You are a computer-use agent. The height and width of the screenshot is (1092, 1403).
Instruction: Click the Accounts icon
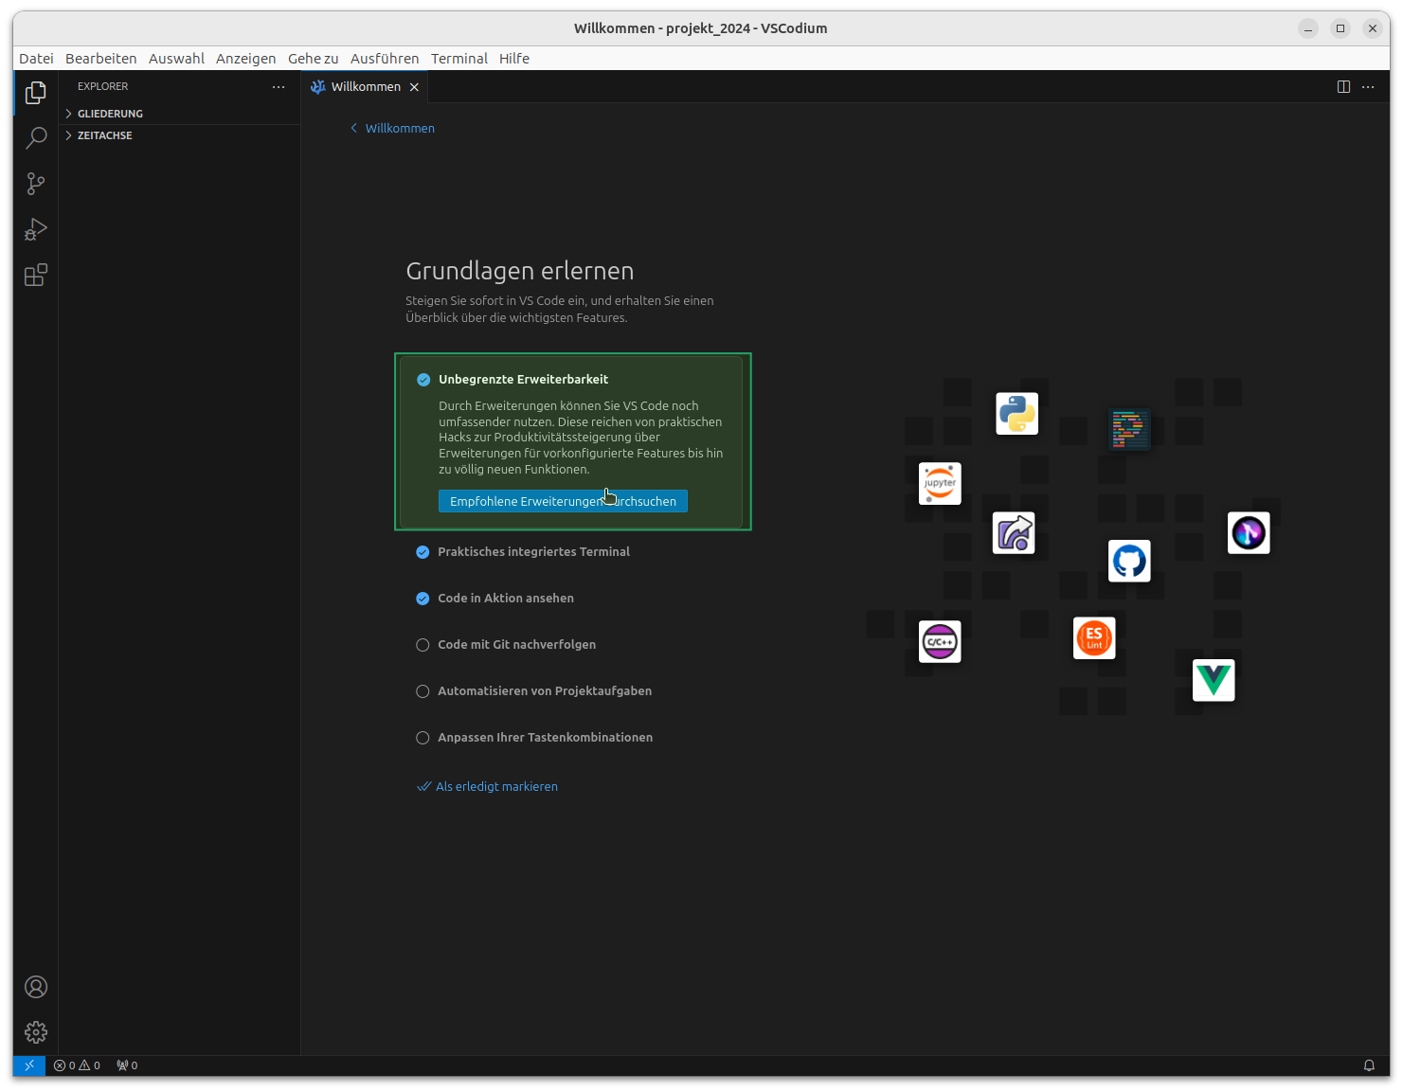click(36, 987)
